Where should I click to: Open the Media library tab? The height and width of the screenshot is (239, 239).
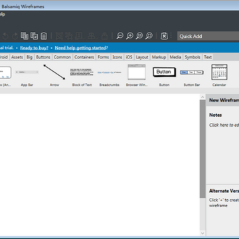(175, 57)
